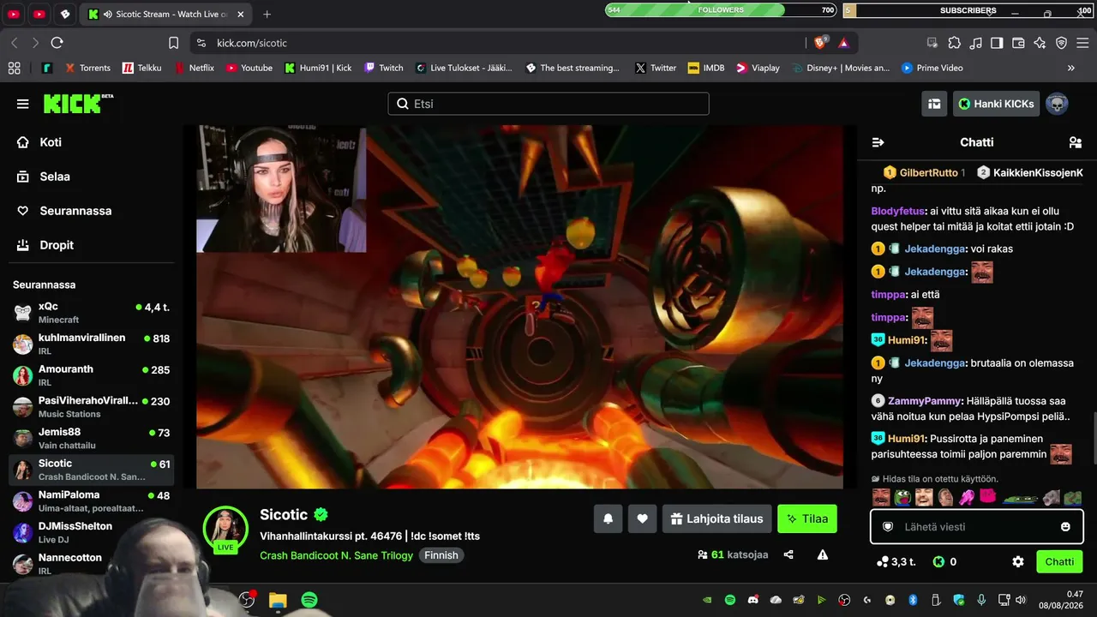The width and height of the screenshot is (1097, 617).
Task: Open the Kick hamburger sidebar menu
Action: pyautogui.click(x=23, y=104)
